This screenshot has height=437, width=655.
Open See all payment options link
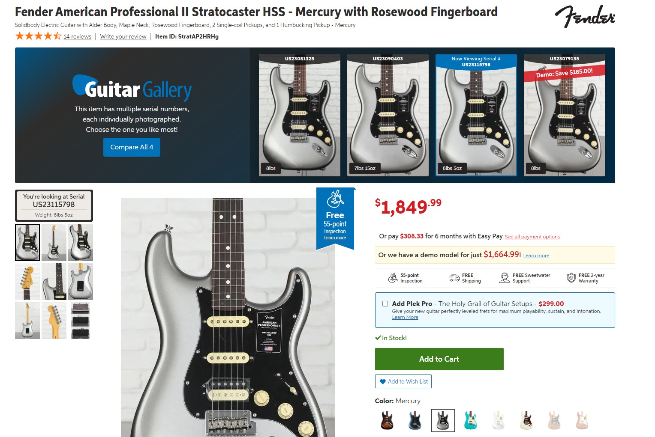532,237
